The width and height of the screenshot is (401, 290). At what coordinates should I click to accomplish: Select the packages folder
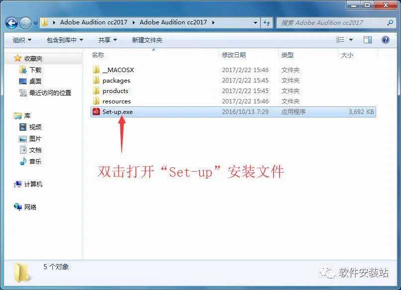coord(116,80)
